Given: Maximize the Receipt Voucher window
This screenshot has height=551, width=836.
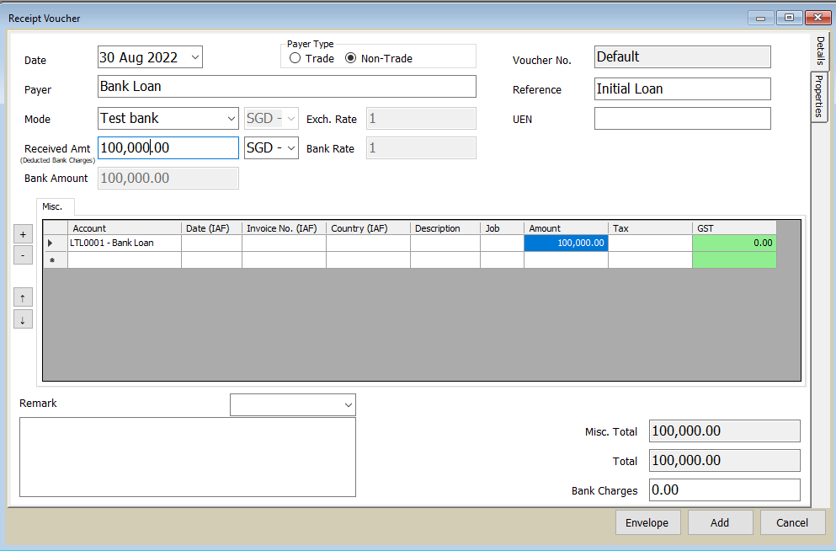Looking at the screenshot, I should coord(789,19).
